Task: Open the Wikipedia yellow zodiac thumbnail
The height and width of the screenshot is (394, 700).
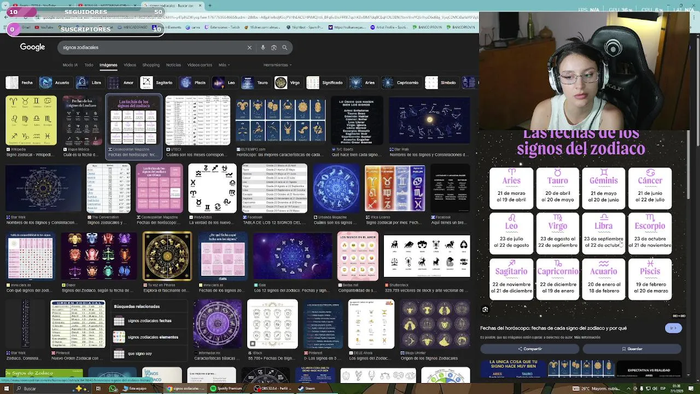Action: (31, 120)
